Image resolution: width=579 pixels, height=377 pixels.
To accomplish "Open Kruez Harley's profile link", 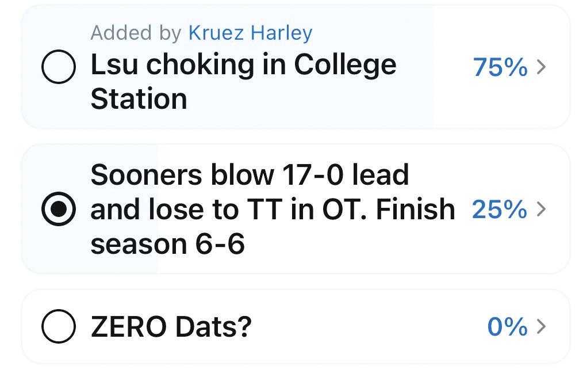I will coord(250,33).
